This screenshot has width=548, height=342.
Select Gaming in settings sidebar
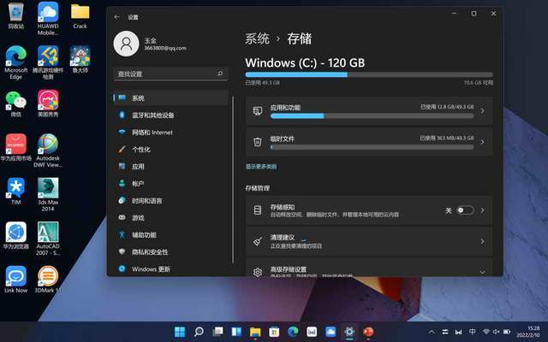click(x=171, y=218)
